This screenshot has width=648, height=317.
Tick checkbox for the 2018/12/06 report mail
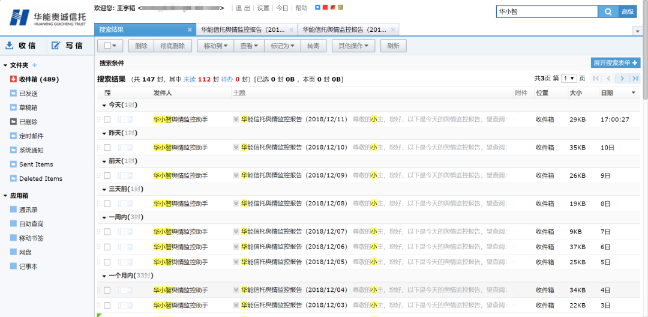coord(107,247)
